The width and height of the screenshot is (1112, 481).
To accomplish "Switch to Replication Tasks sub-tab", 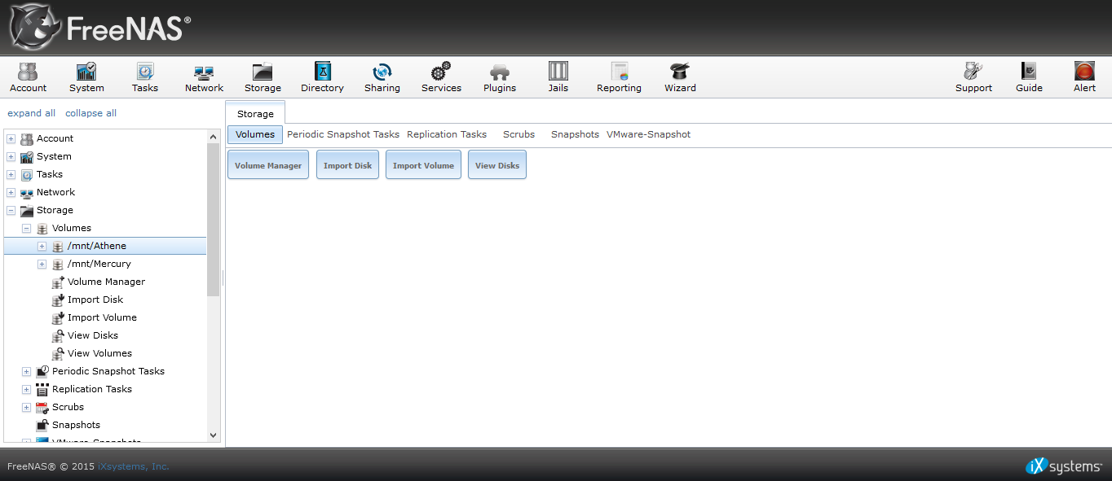I will coord(447,134).
